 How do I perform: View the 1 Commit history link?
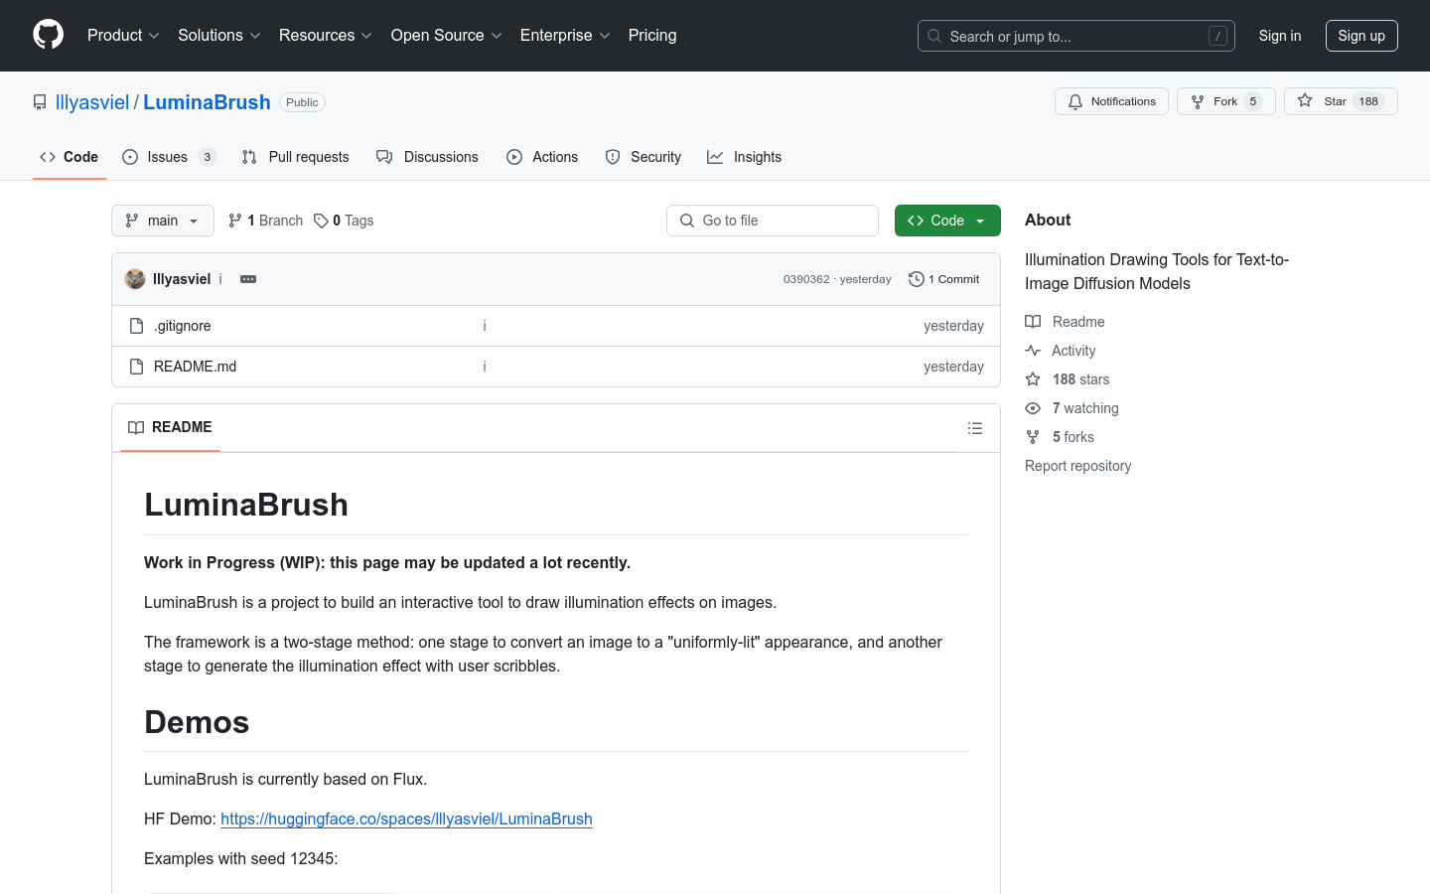(x=944, y=279)
